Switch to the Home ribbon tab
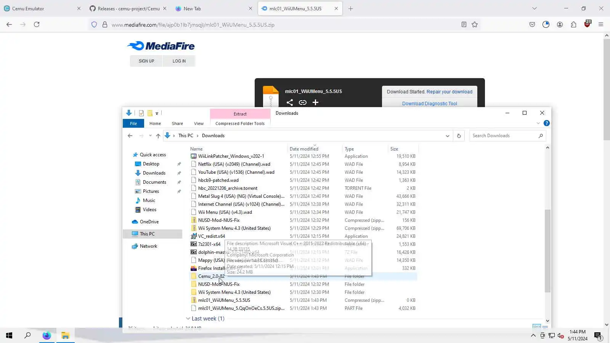The width and height of the screenshot is (610, 343). click(x=155, y=123)
